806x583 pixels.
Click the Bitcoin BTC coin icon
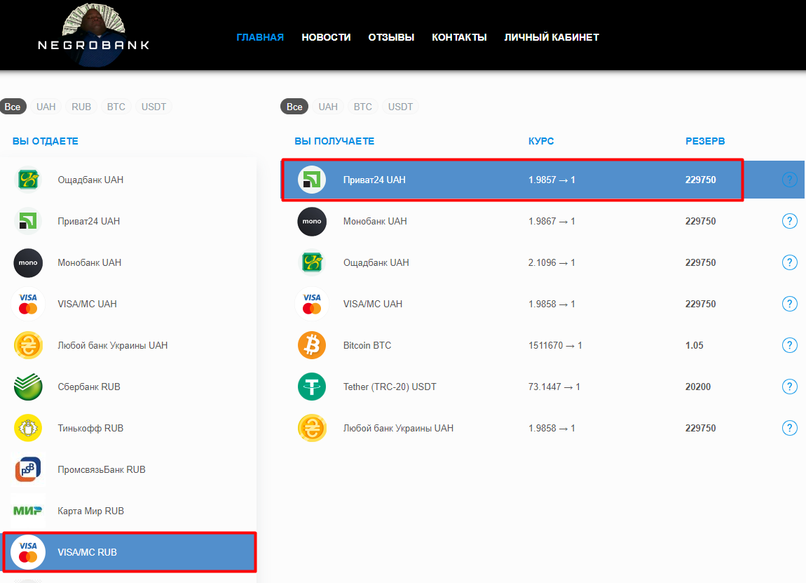click(312, 345)
